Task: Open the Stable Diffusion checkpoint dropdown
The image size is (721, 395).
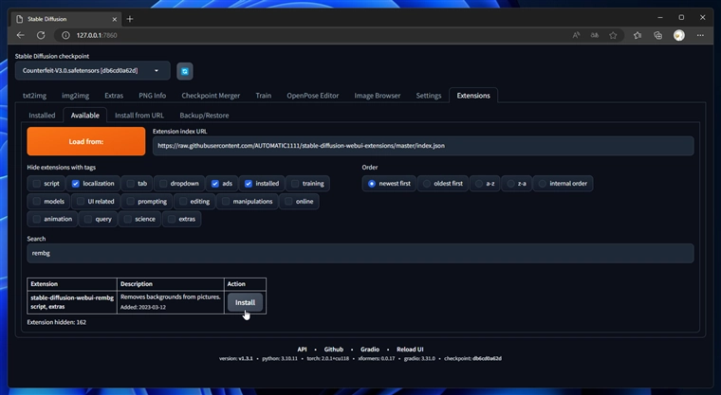Action: point(92,71)
